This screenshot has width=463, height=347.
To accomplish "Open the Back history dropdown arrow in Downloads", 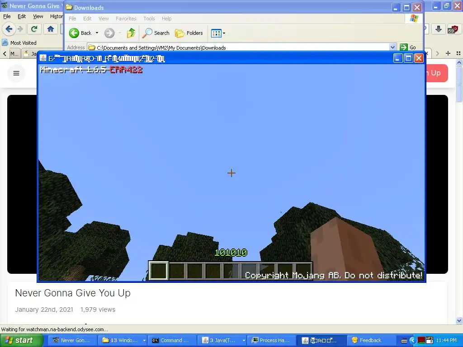I will [97, 33].
